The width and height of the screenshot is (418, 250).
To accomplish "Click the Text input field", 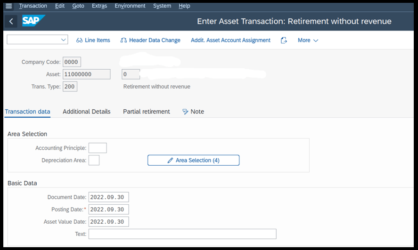I will (182, 234).
